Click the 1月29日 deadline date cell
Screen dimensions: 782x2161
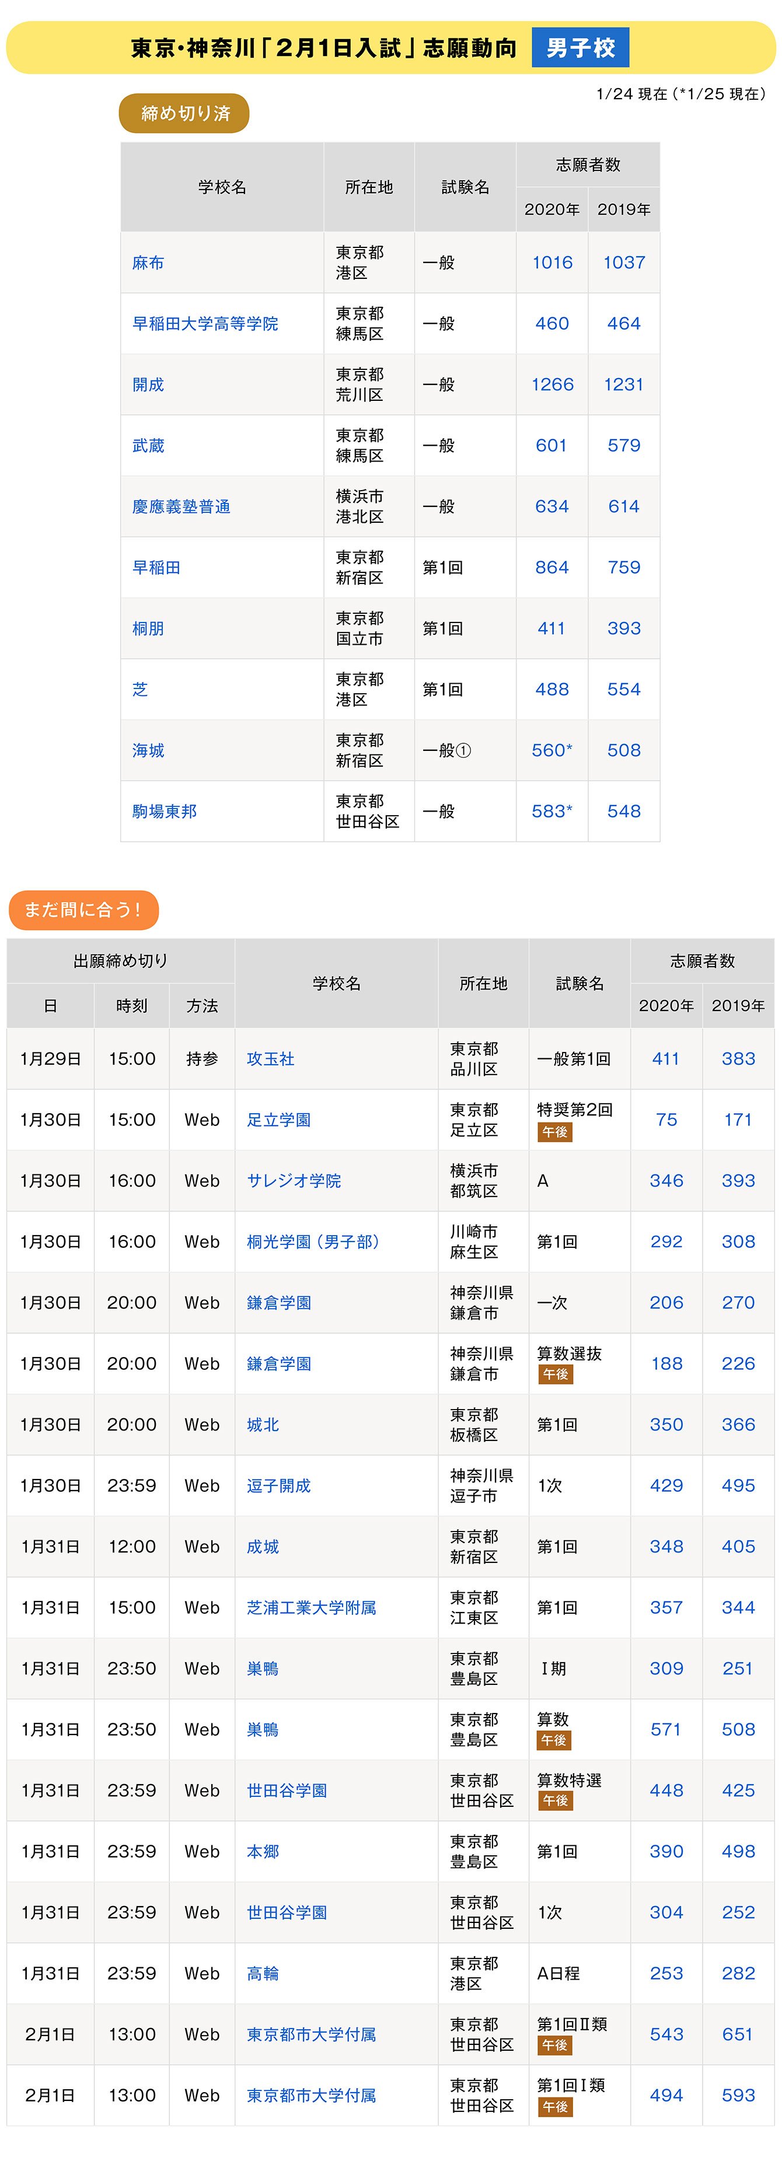50,1059
